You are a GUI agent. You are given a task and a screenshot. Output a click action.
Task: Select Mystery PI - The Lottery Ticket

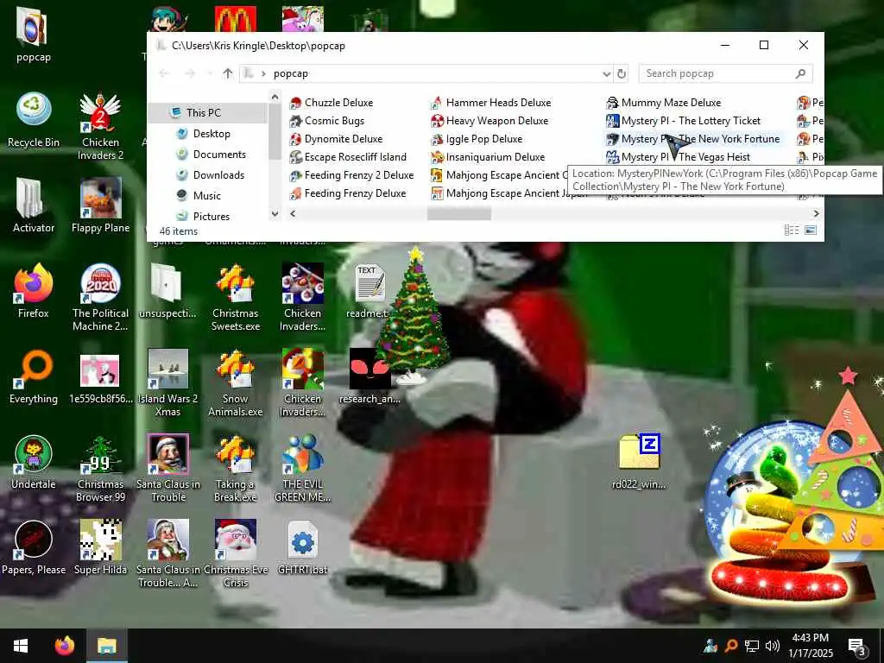coord(684,121)
